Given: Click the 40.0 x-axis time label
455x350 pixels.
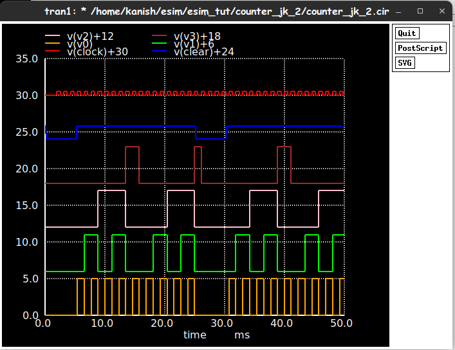Looking at the screenshot, I should tap(281, 324).
